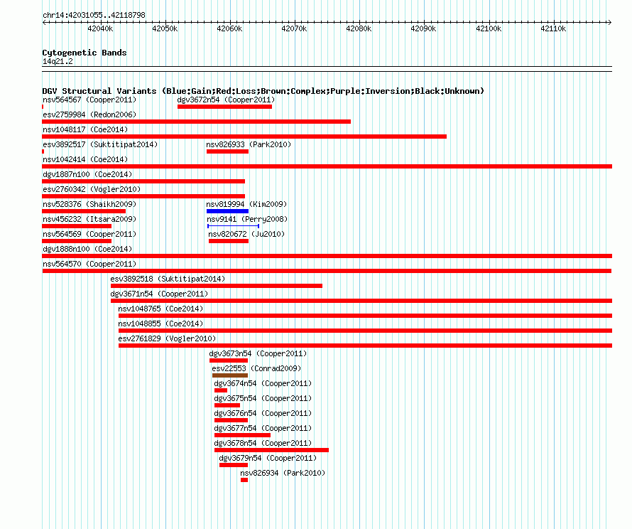Click the chr14:42031055..42118798 coordinate label
The image size is (632, 529).
click(x=94, y=15)
